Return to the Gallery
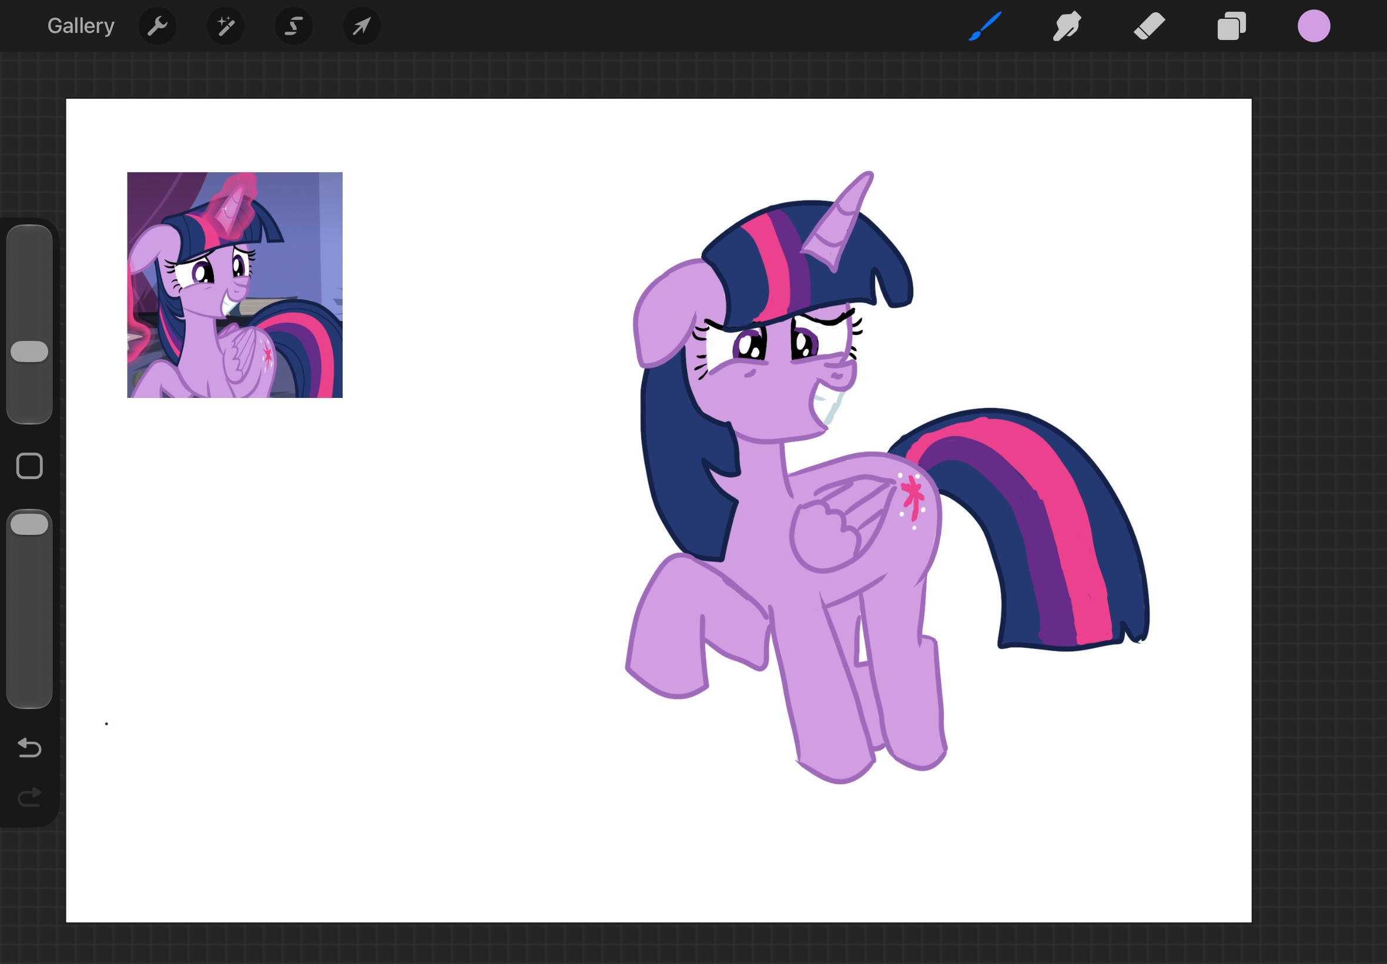Viewport: 1387px width, 964px height. 81,26
